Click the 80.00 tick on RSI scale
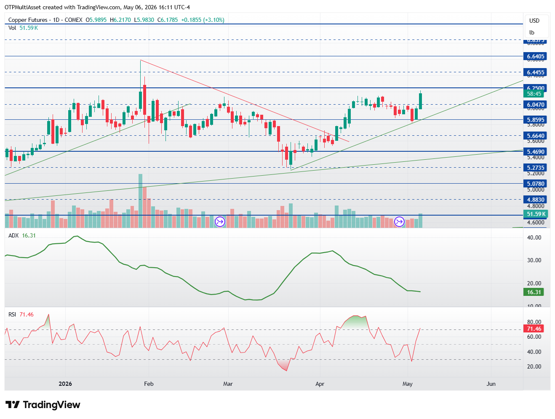The height and width of the screenshot is (419, 555). point(534,322)
